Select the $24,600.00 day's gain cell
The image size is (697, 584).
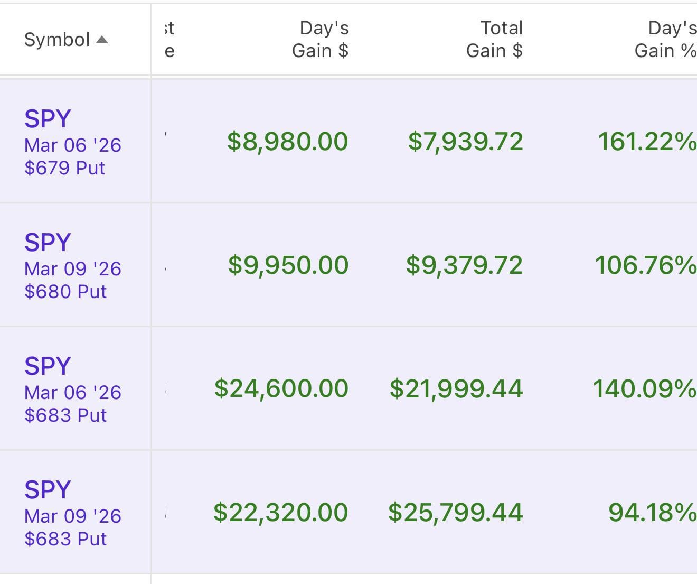pyautogui.click(x=281, y=389)
